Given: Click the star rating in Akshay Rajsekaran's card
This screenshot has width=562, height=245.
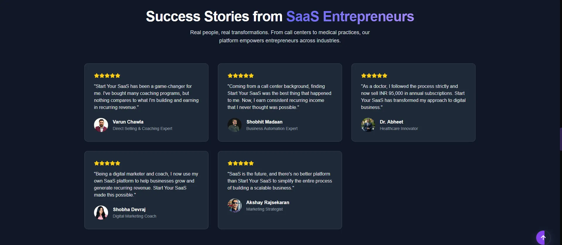Looking at the screenshot, I should [x=241, y=163].
